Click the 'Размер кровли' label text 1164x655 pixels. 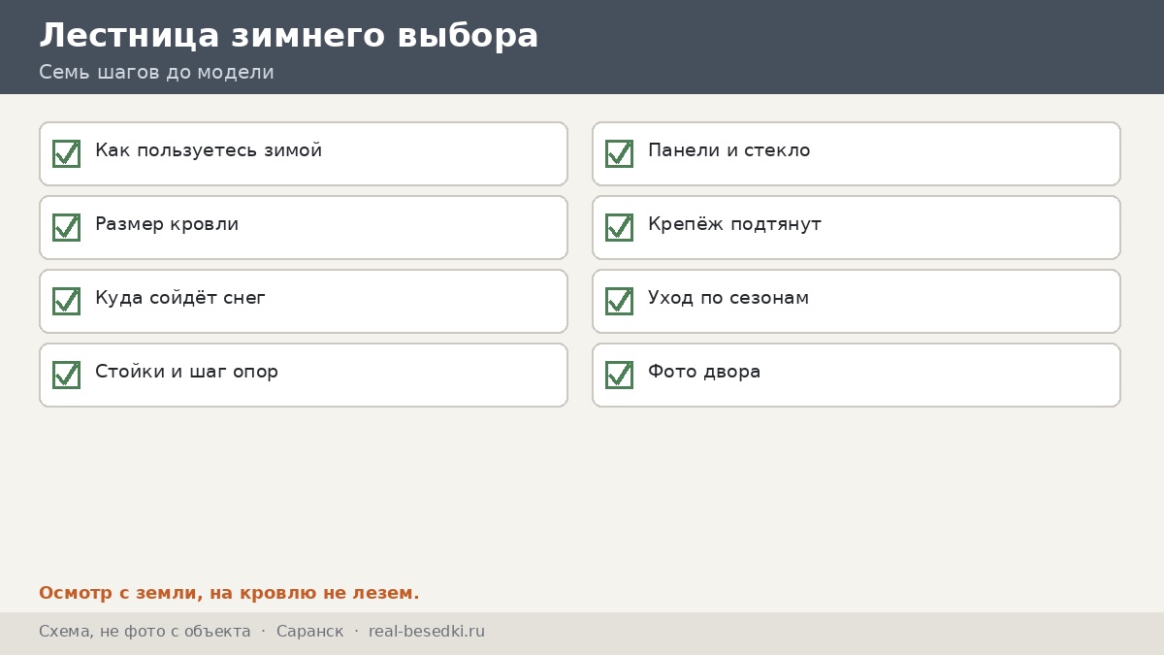click(x=167, y=224)
